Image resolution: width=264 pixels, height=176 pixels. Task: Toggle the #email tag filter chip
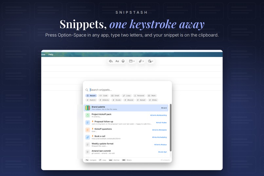141,100
